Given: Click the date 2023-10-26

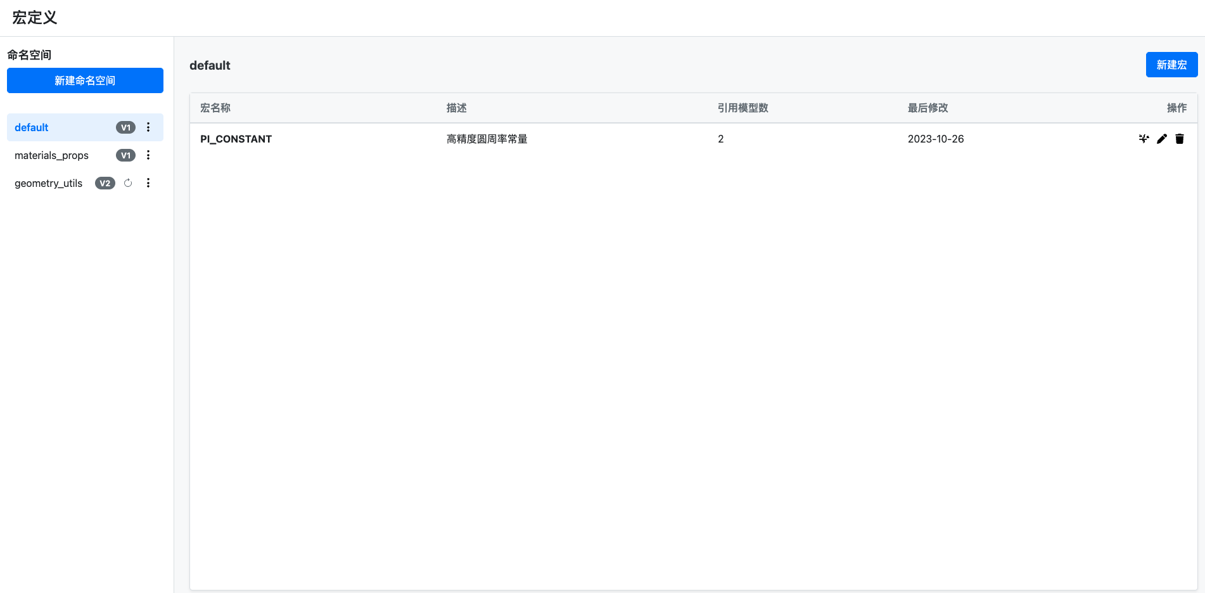Looking at the screenshot, I should [x=935, y=139].
